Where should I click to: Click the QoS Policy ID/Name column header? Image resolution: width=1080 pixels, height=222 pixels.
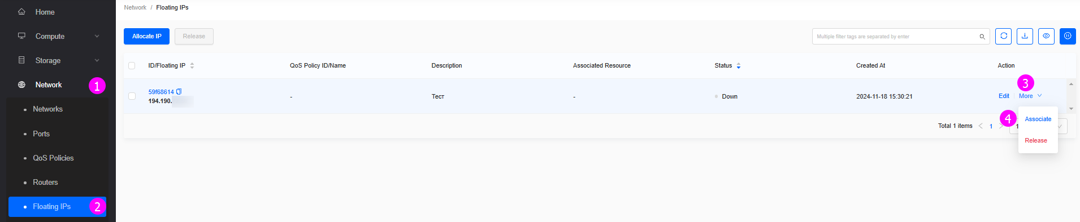click(318, 65)
